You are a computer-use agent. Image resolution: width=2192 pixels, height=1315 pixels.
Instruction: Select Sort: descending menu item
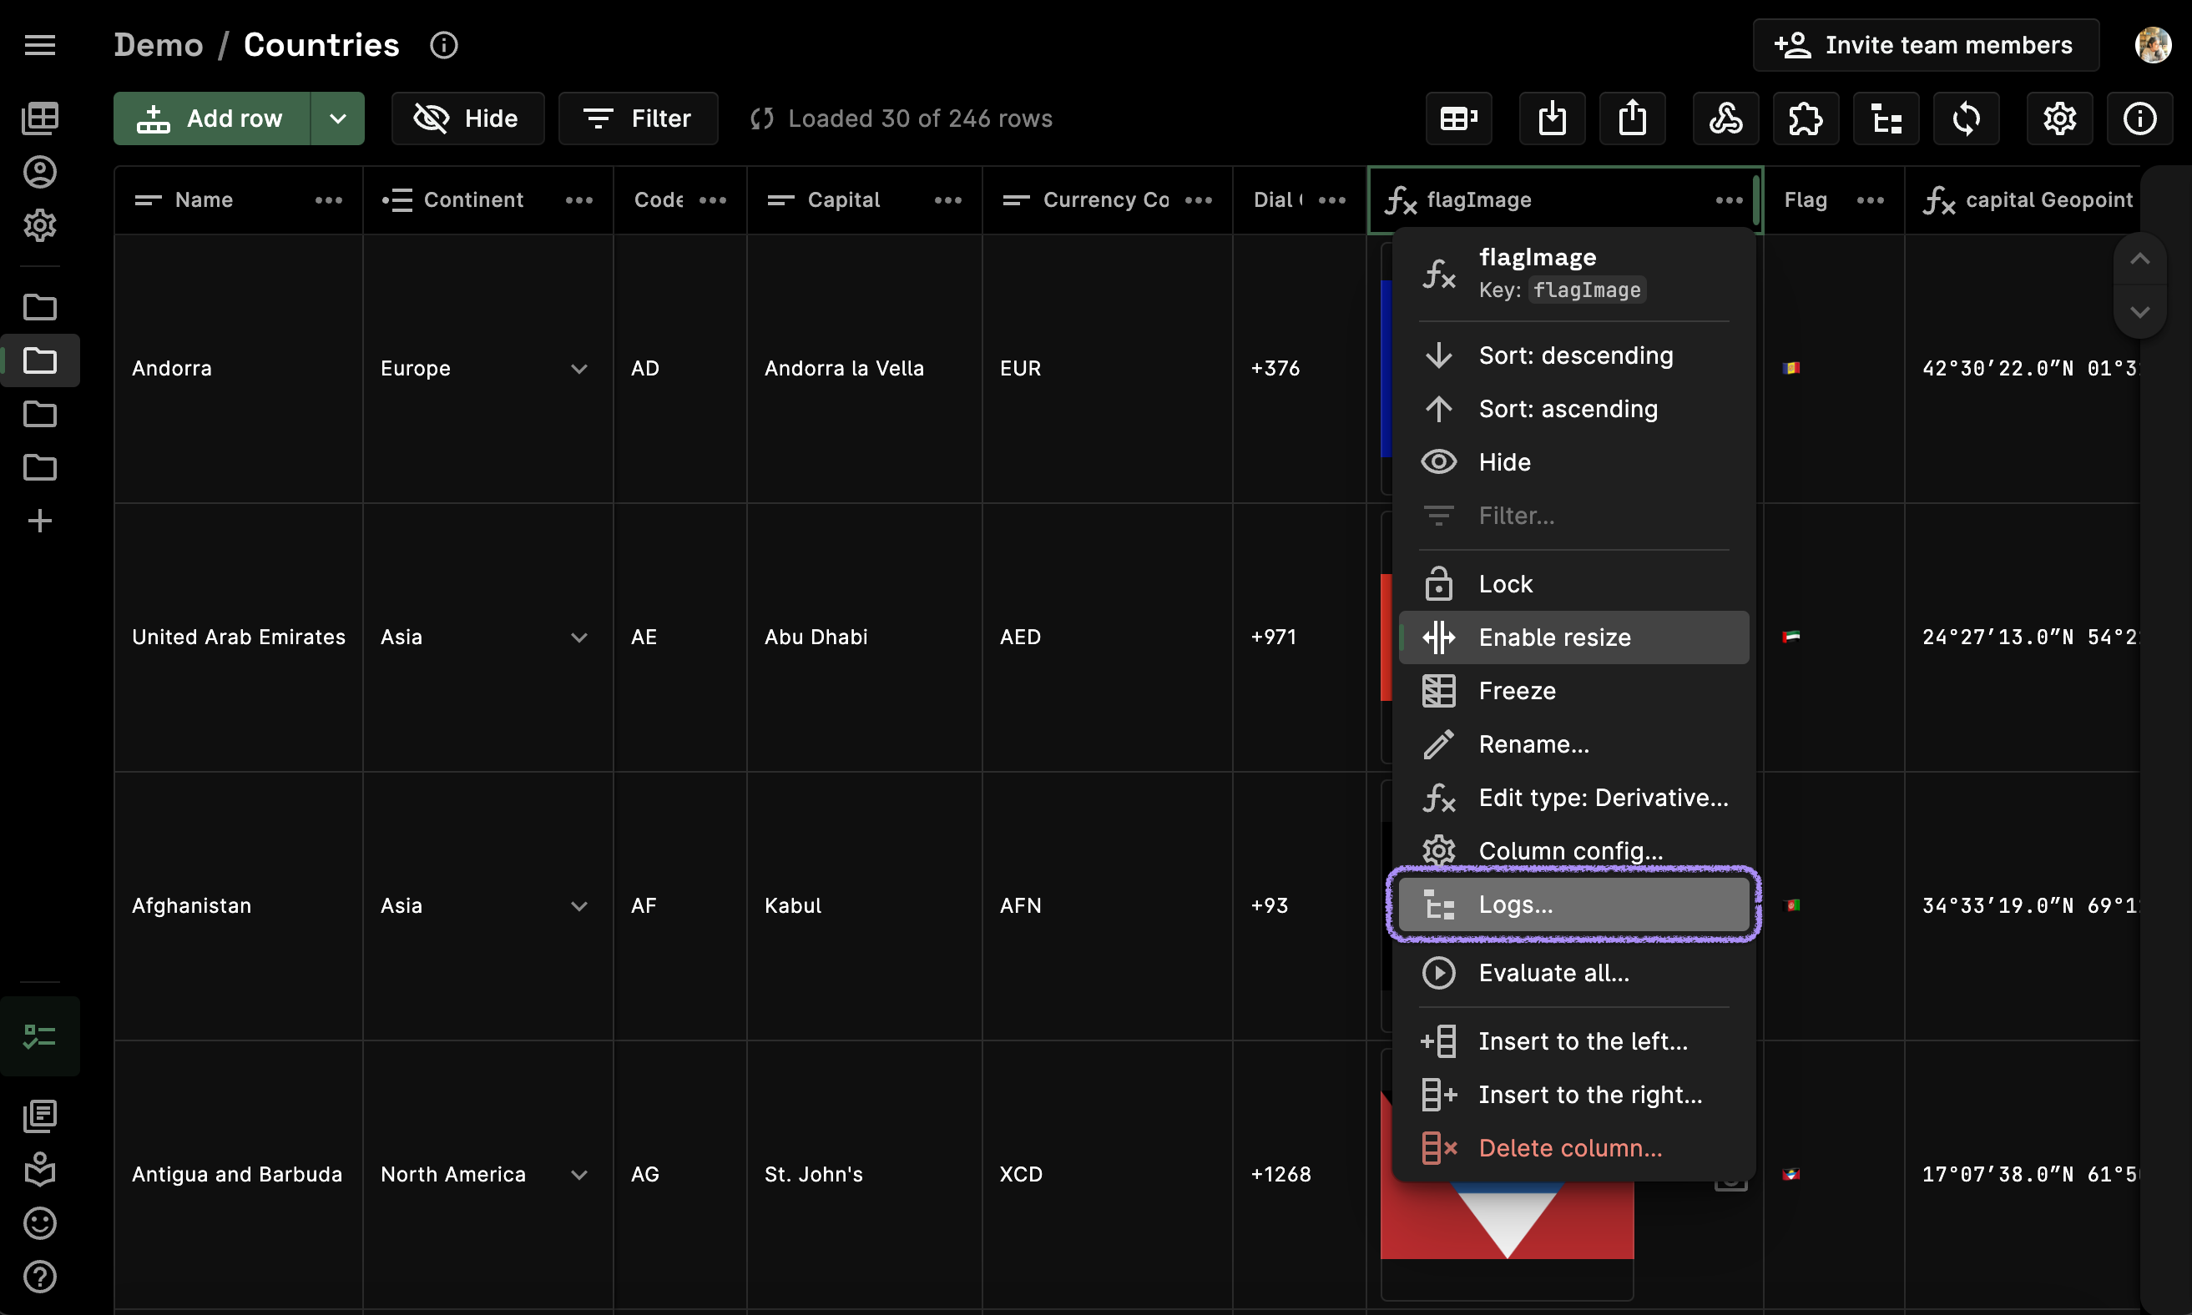pos(1575,355)
